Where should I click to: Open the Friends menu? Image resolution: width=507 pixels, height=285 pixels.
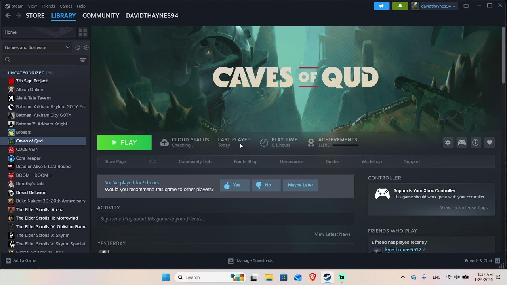48,6
